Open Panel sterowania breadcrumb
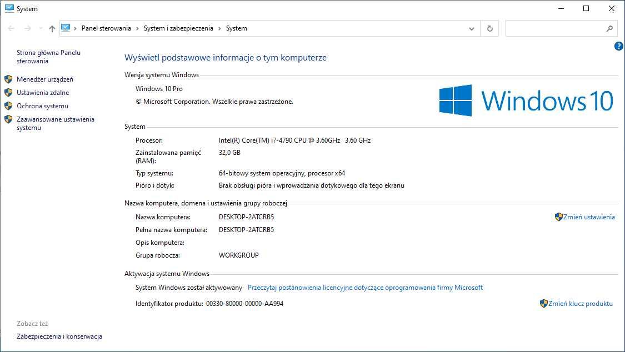This screenshot has height=352, width=625. pos(106,28)
